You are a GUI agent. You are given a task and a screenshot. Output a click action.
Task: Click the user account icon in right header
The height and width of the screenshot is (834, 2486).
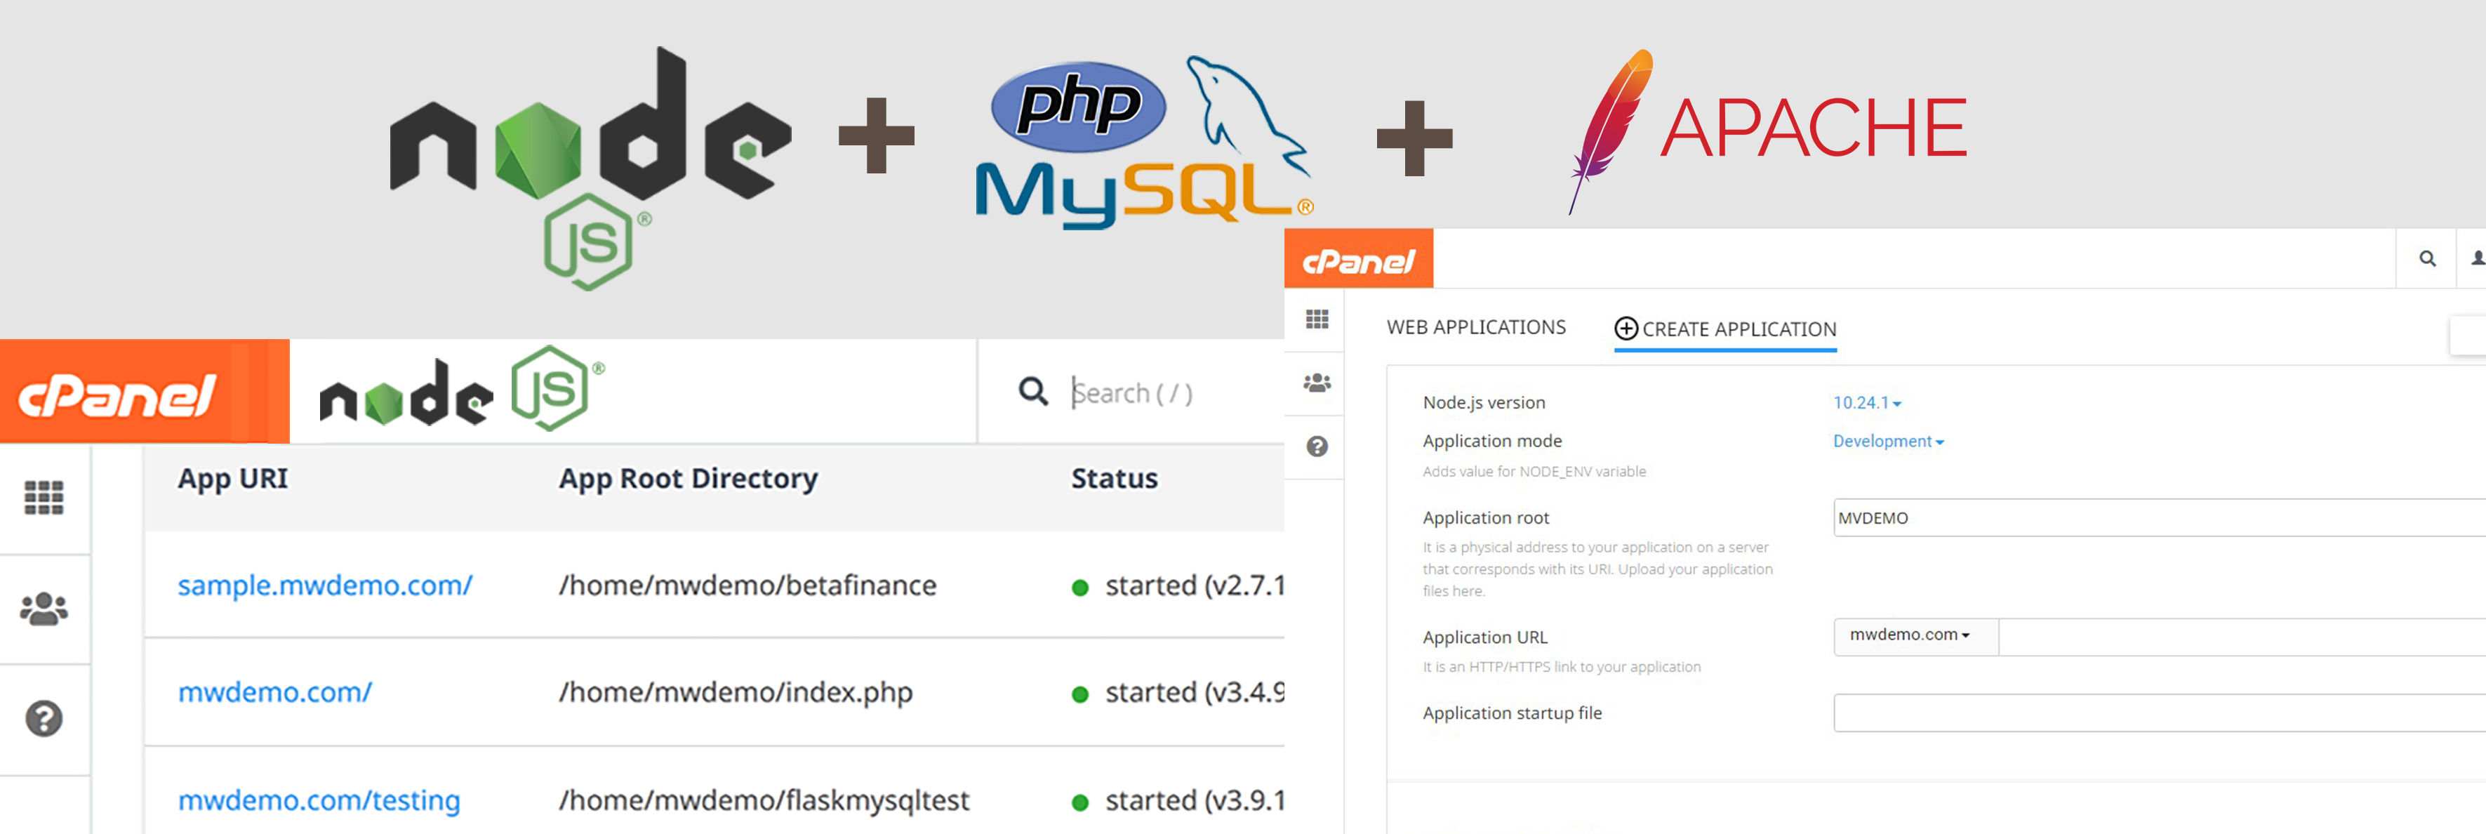[2478, 258]
